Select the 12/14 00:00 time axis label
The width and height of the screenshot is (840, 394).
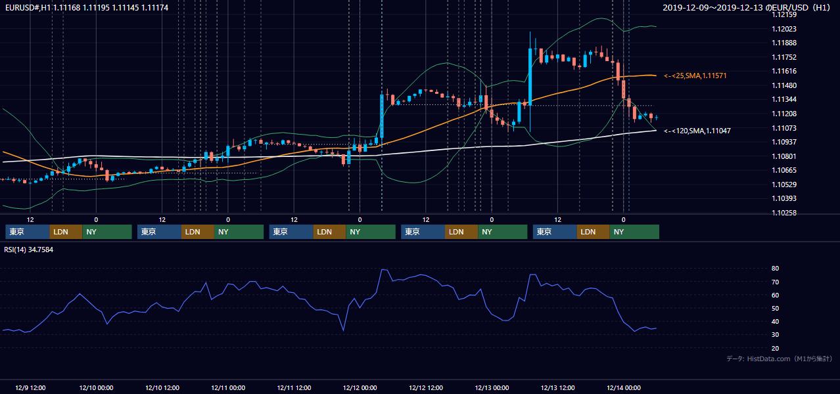624,387
